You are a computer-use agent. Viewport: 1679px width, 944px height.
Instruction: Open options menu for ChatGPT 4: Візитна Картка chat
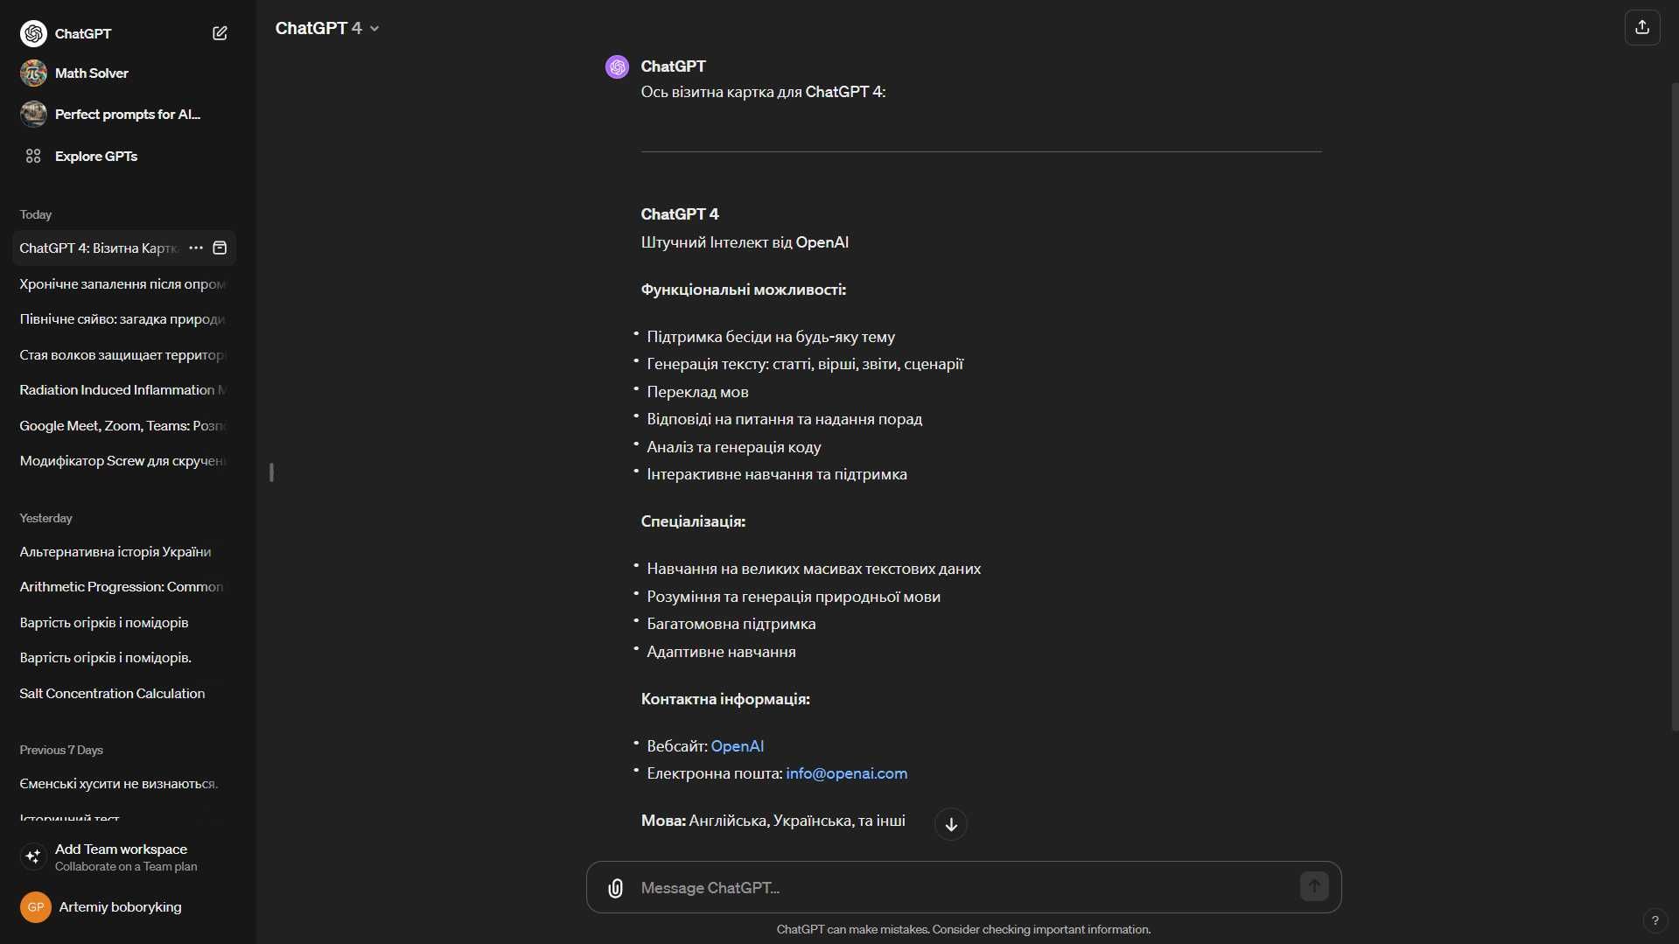click(x=196, y=248)
